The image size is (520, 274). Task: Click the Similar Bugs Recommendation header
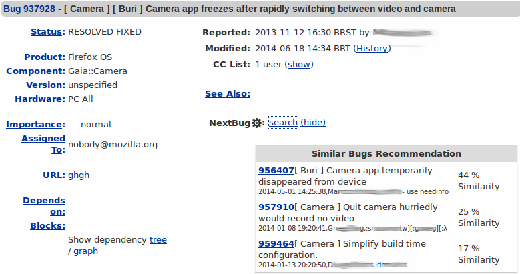click(x=386, y=154)
